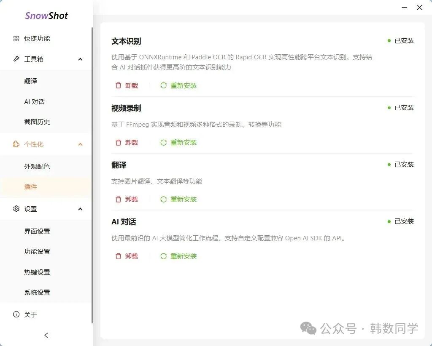Click the trash icon under 文本识别

(118, 85)
